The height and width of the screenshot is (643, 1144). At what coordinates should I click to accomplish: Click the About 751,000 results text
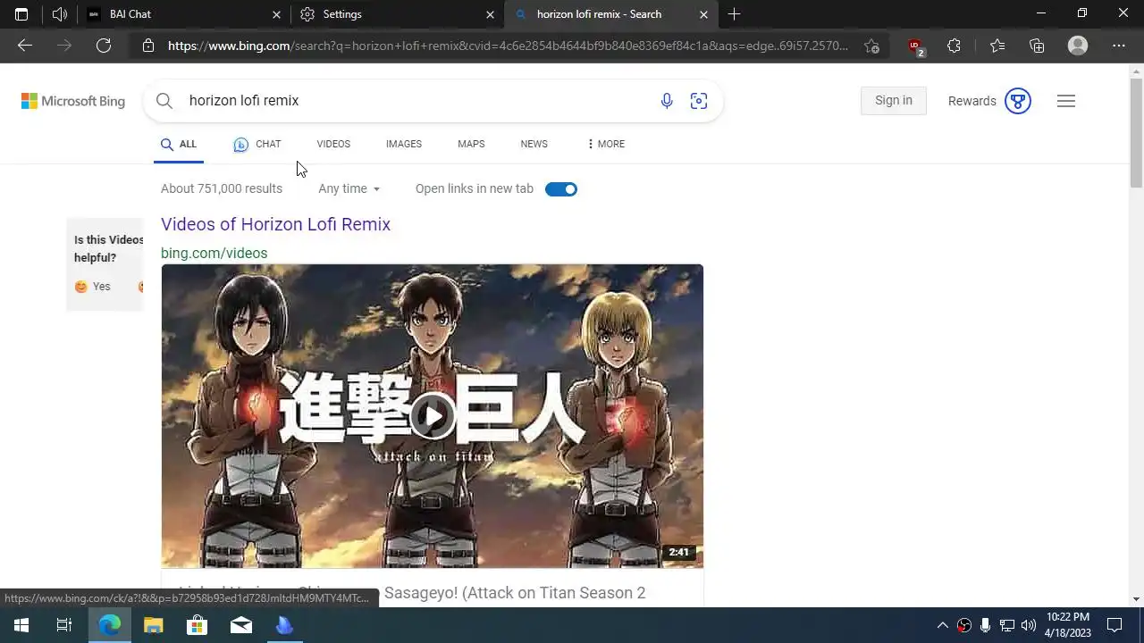(222, 188)
